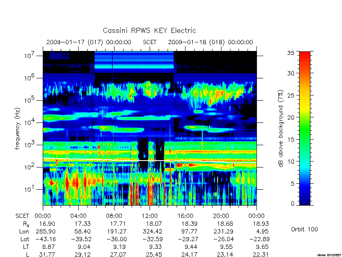The width and height of the screenshot is (342, 257).
Task: Click the color bar value '15'
Action: point(291,140)
